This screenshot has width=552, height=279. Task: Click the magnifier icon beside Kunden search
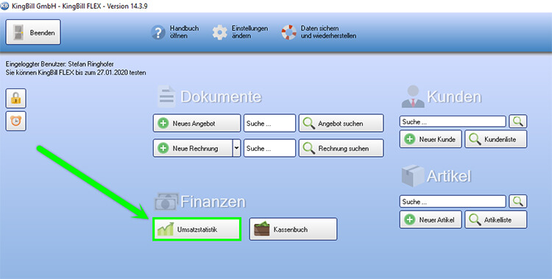coord(518,121)
